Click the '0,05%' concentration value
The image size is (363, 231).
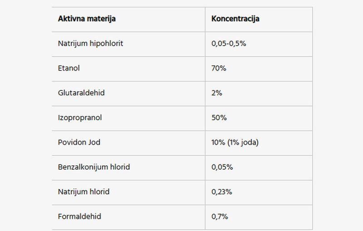pyautogui.click(x=222, y=167)
